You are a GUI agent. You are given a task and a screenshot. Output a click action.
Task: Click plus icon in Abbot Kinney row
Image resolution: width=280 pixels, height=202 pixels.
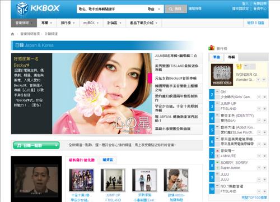264,132
